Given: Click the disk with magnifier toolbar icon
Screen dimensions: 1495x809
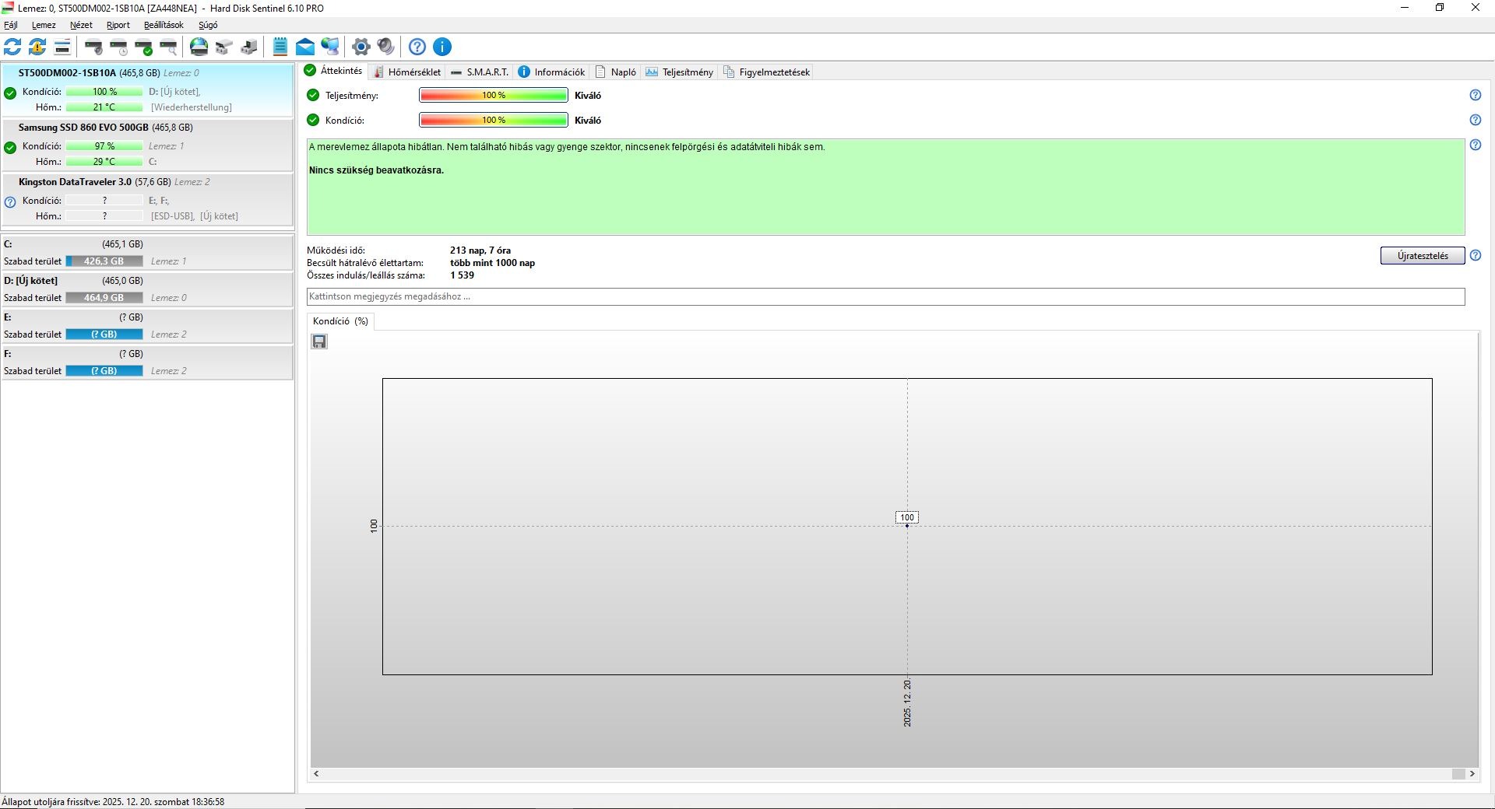Looking at the screenshot, I should tap(169, 47).
